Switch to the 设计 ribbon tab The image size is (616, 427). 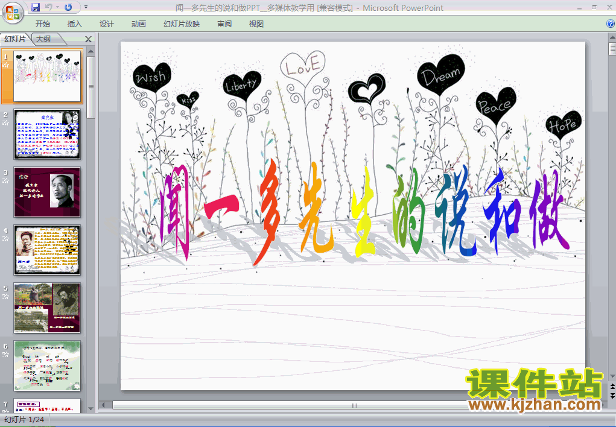point(106,24)
